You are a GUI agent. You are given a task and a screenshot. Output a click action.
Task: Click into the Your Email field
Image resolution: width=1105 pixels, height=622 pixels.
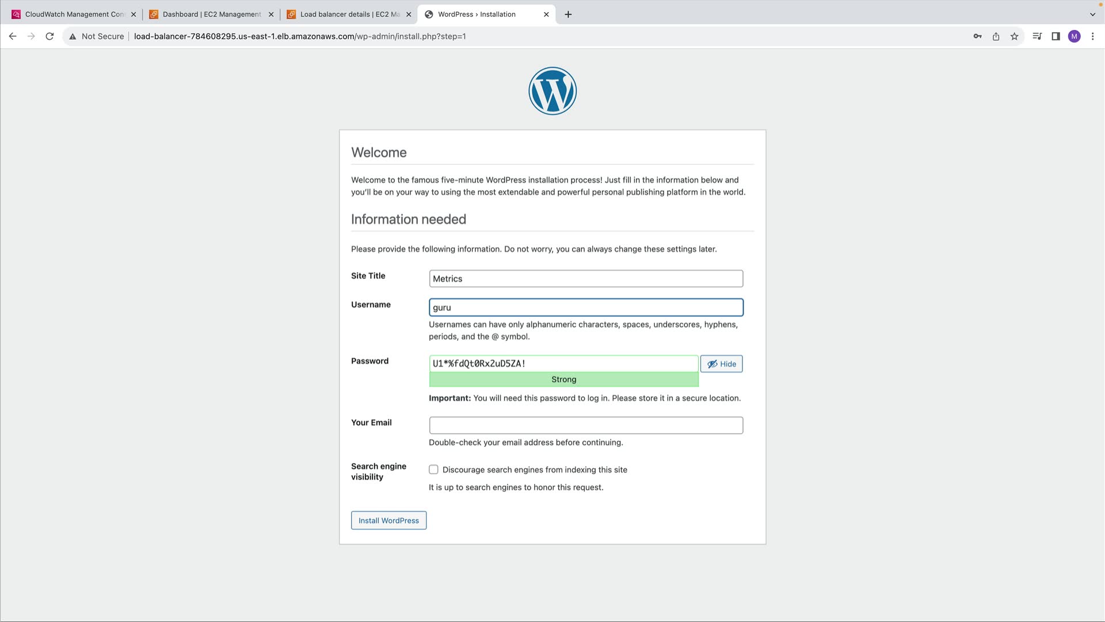coord(586,426)
